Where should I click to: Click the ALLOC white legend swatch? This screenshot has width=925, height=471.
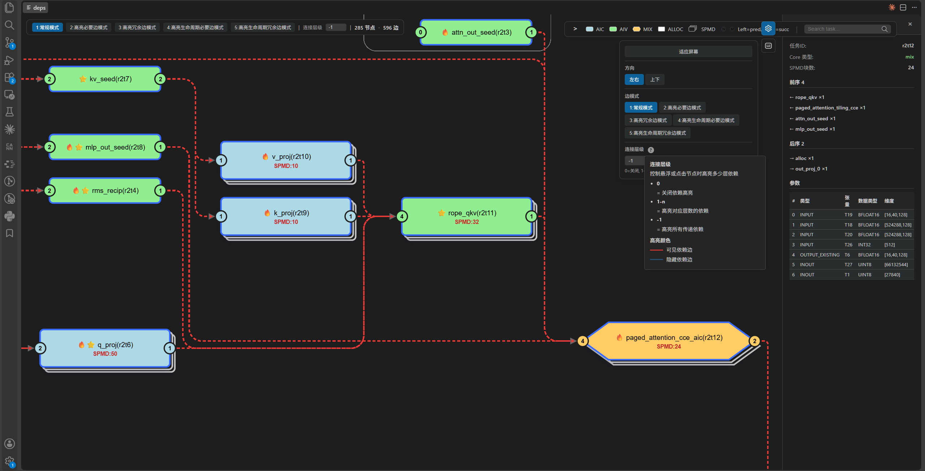tap(661, 29)
